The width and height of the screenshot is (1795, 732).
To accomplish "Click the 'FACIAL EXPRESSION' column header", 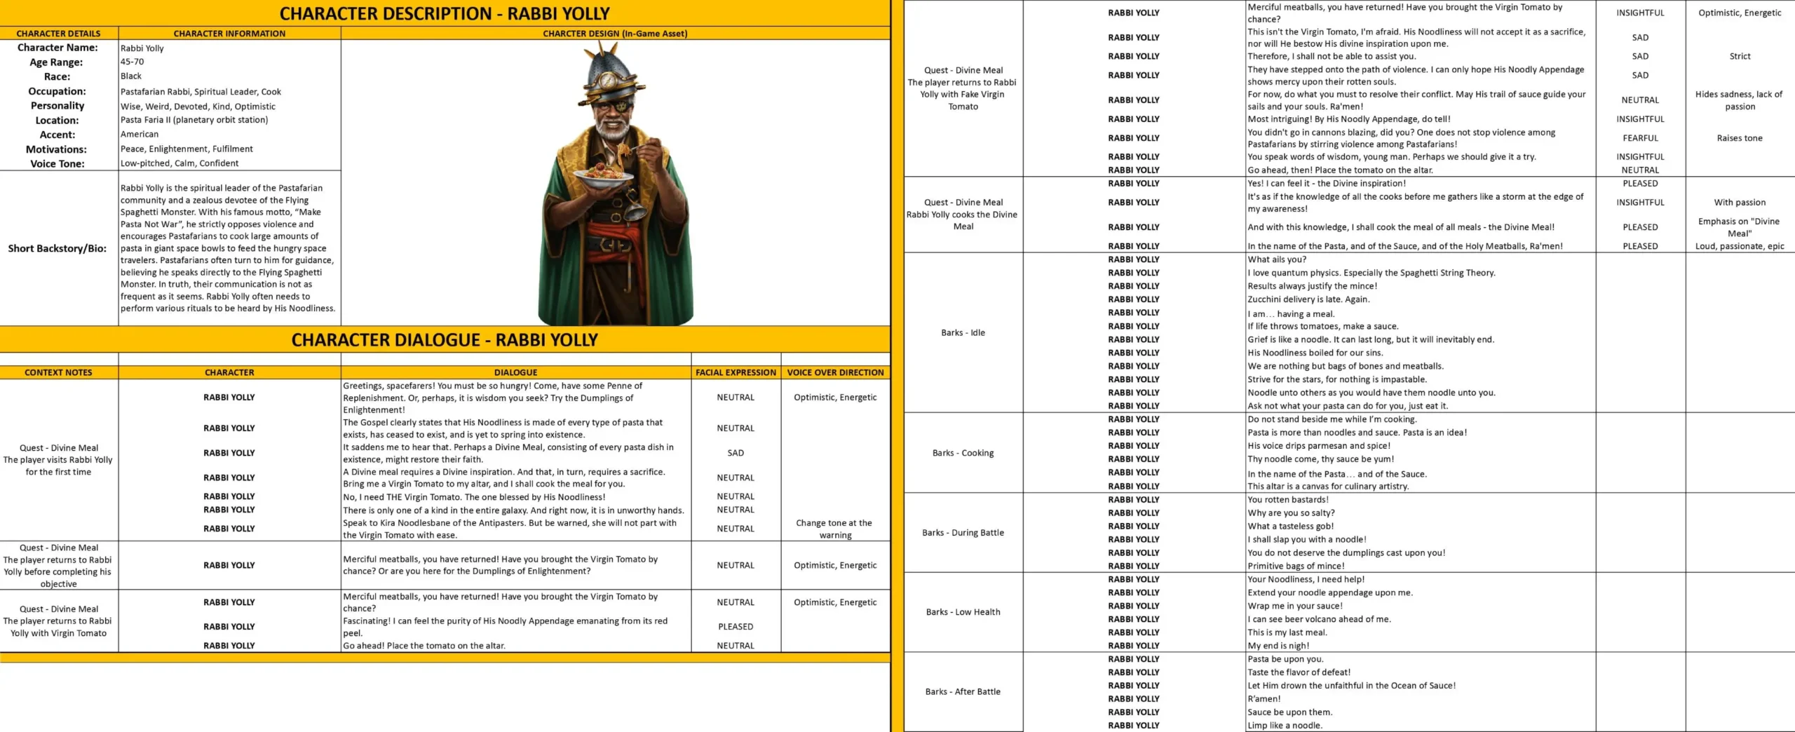I will pyautogui.click(x=736, y=372).
